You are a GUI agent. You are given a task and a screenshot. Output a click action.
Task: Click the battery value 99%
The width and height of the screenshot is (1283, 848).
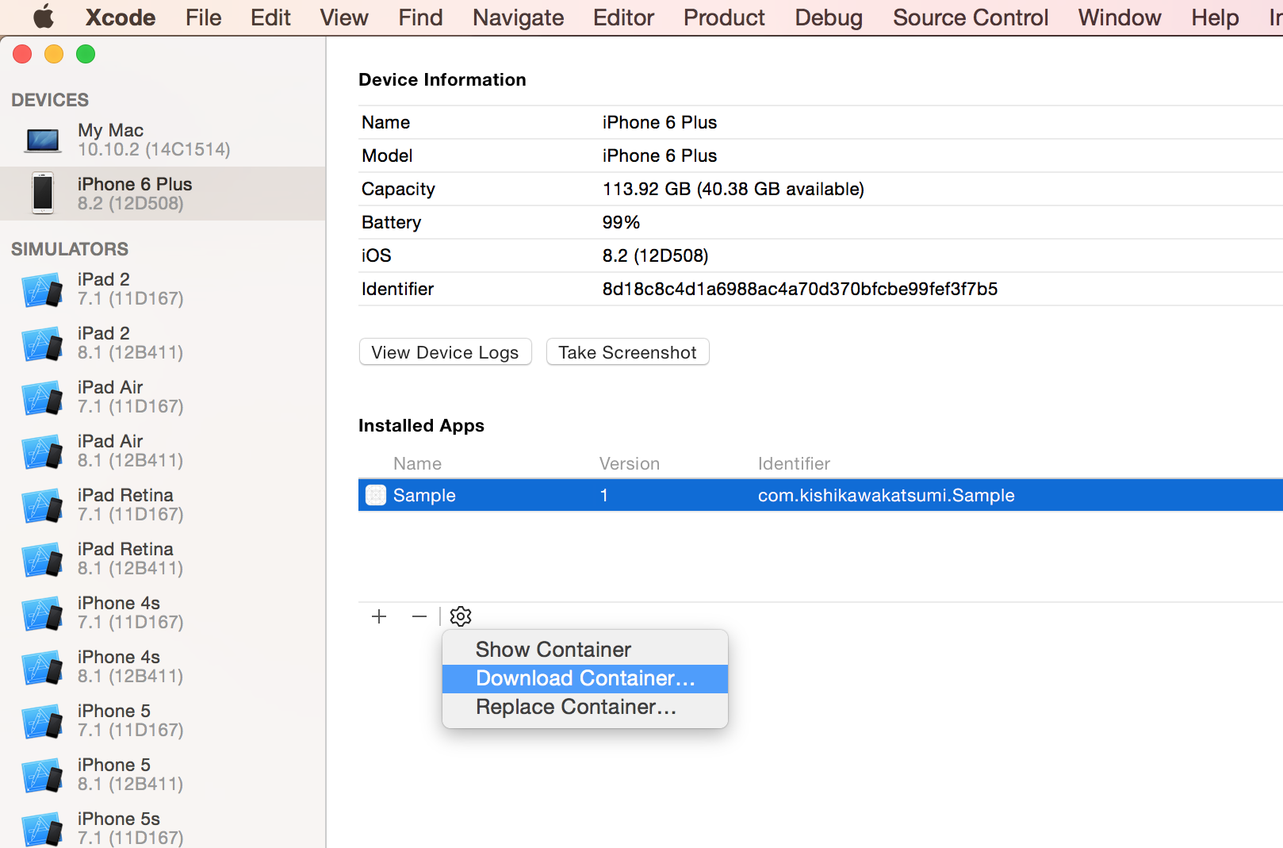(621, 222)
